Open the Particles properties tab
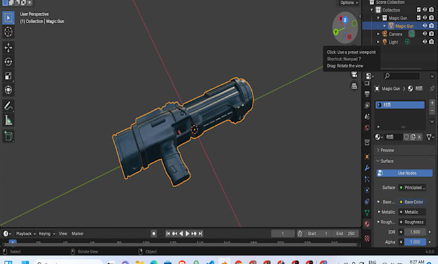The height and width of the screenshot is (264, 438). [367, 179]
